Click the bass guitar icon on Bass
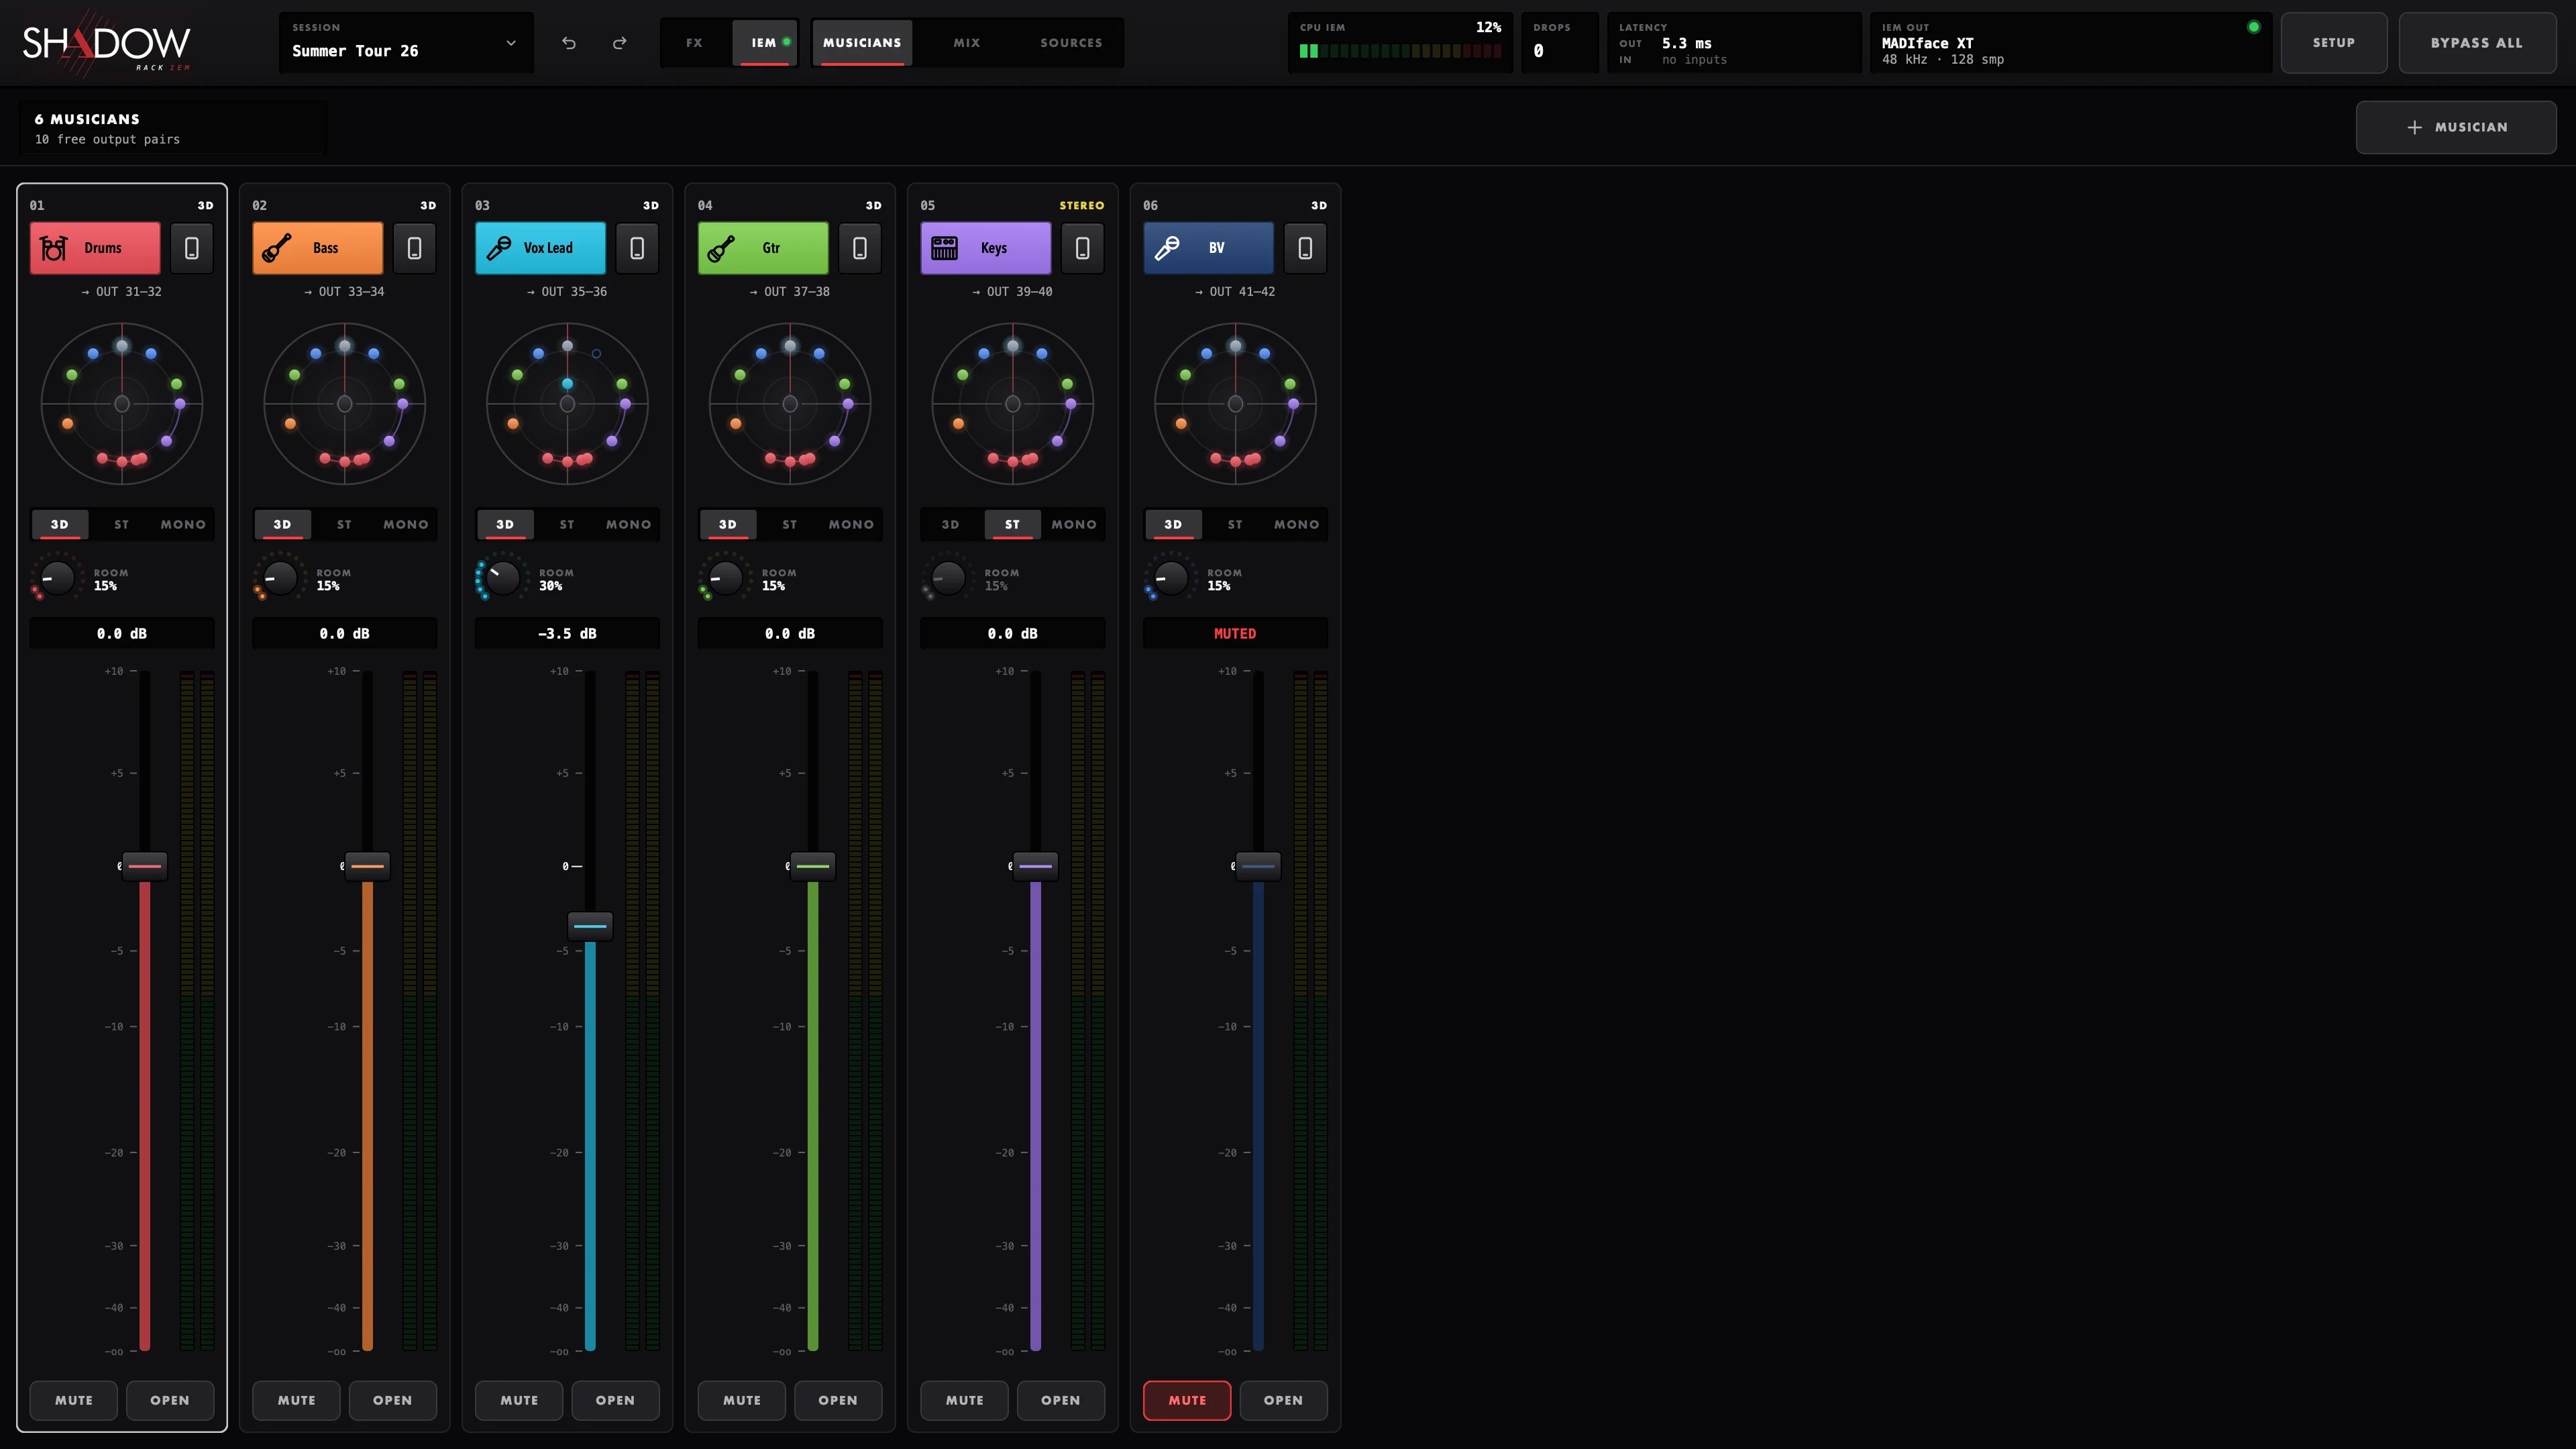The width and height of the screenshot is (2576, 1449). tap(277, 248)
